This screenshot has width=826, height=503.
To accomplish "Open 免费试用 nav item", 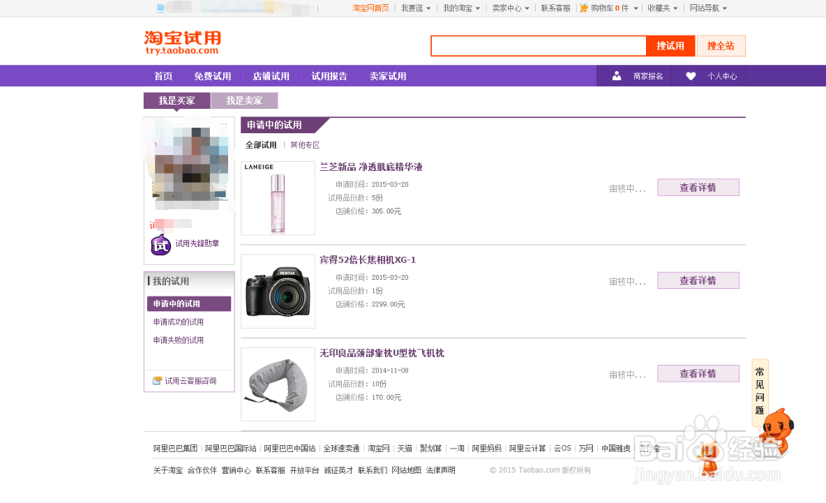I will [212, 76].
